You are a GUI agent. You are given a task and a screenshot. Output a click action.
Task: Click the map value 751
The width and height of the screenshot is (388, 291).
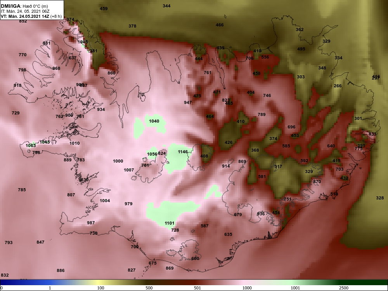(288, 199)
